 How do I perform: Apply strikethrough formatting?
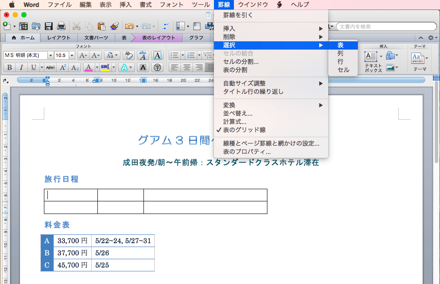pyautogui.click(x=50, y=67)
